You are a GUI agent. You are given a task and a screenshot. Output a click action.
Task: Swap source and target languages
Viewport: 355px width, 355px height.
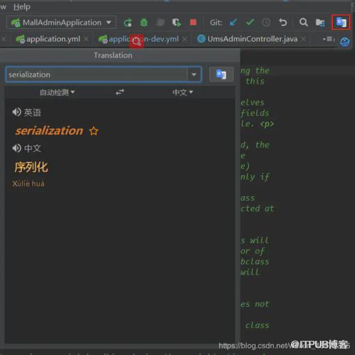(x=120, y=92)
